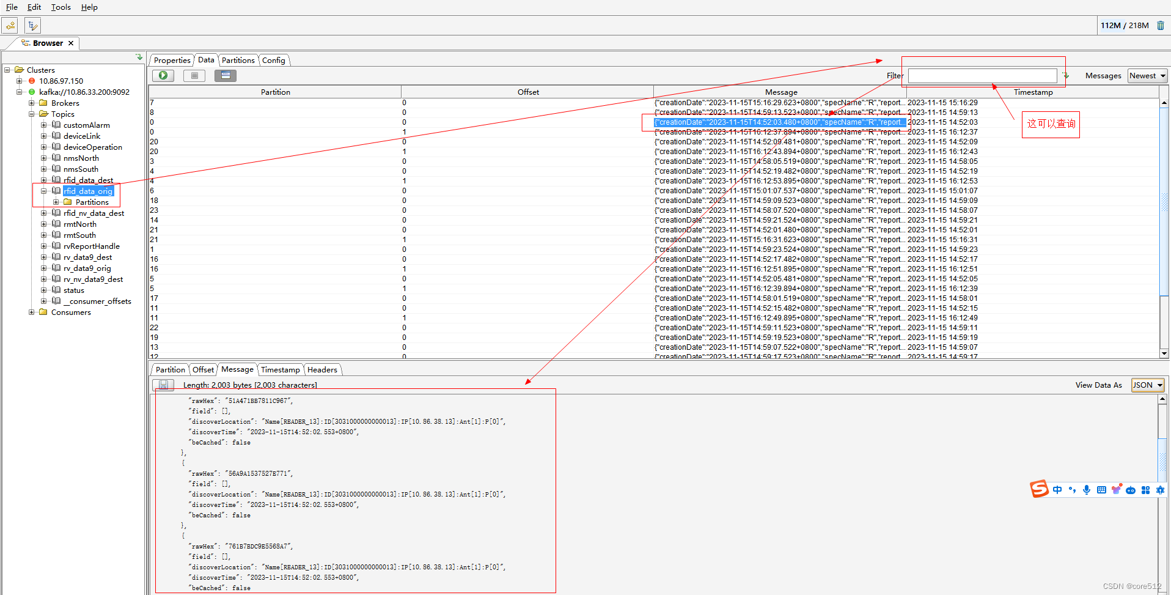This screenshot has width=1171, height=595.
Task: Sort by the Offset column header
Action: pyautogui.click(x=528, y=92)
